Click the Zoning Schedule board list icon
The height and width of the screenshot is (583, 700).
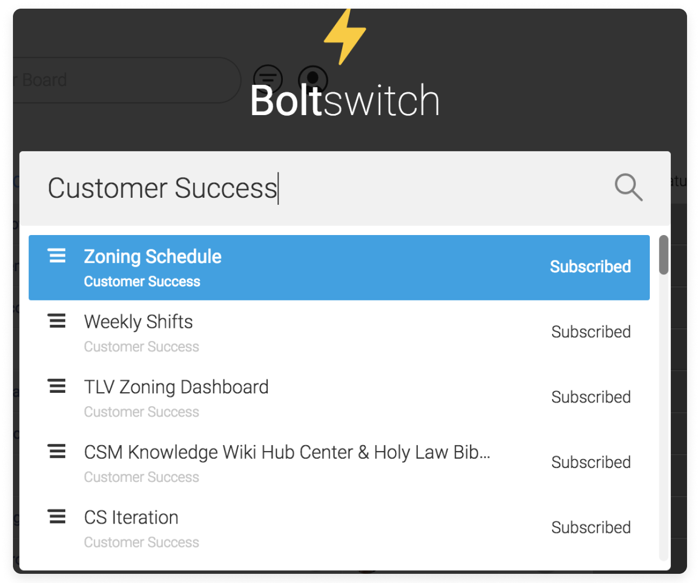pos(57,256)
